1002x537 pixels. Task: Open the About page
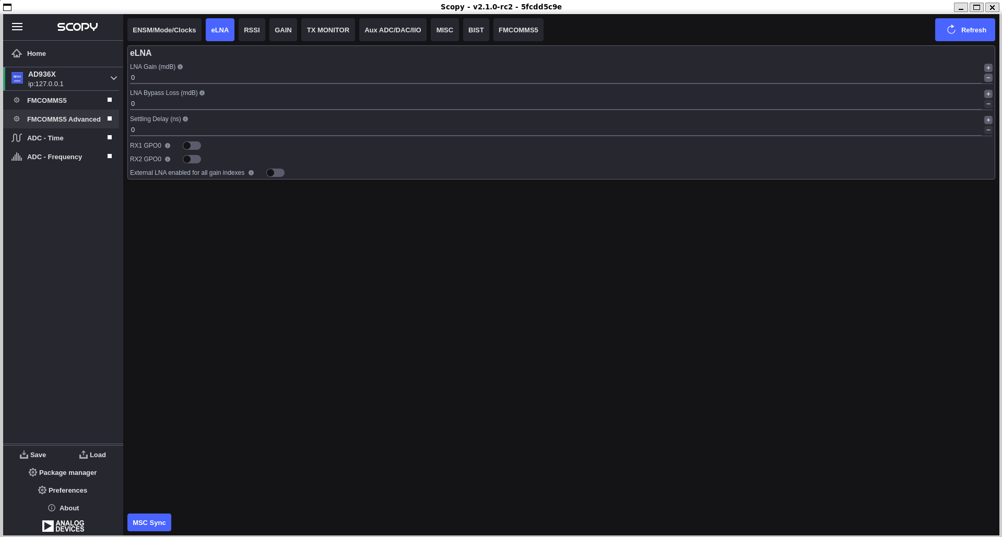click(63, 508)
